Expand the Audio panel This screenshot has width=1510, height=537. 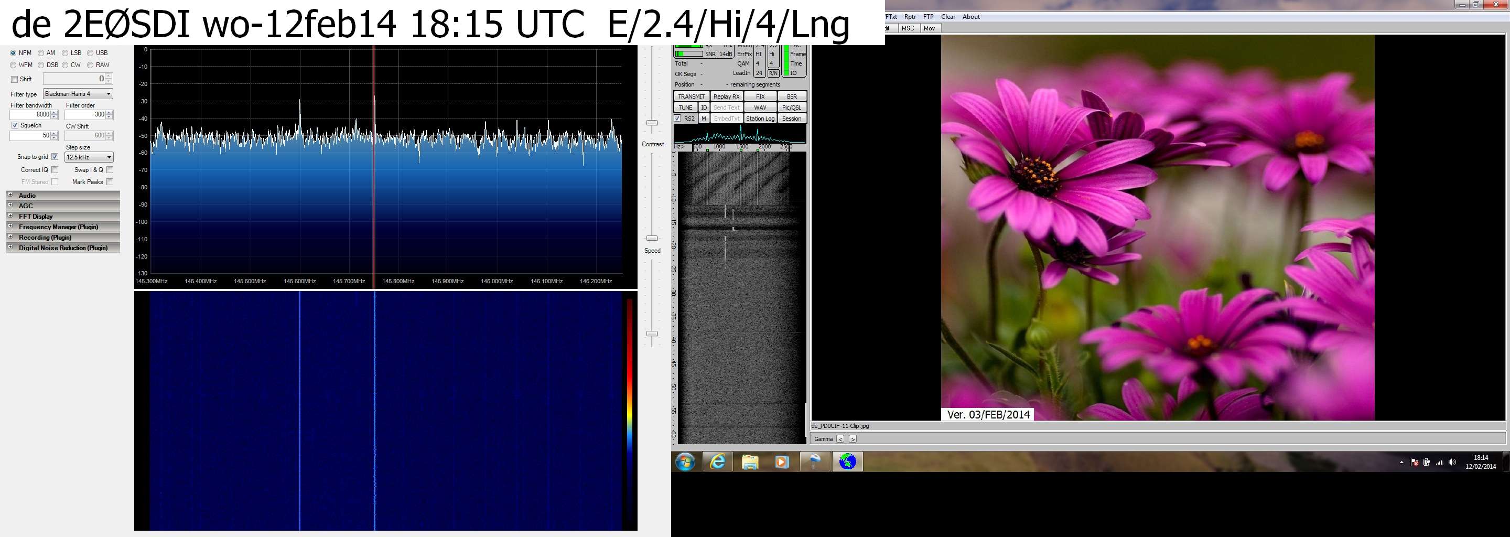[x=63, y=195]
